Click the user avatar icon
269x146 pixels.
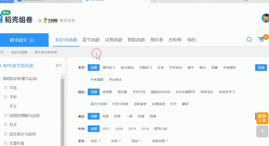[265, 18]
